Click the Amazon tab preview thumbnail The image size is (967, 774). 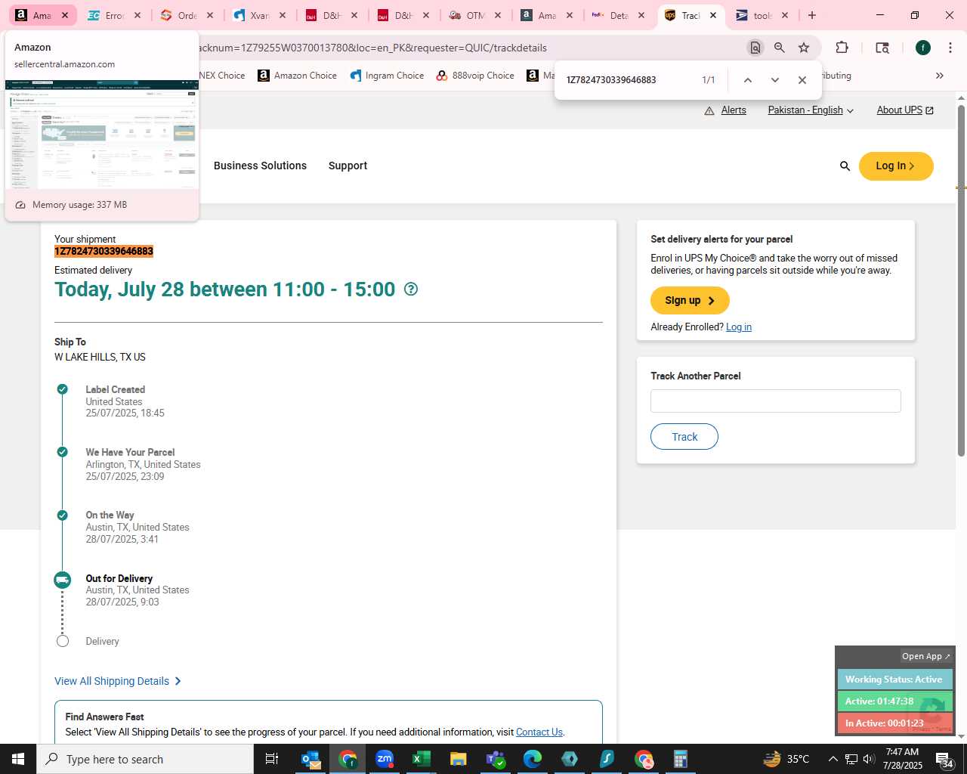tap(102, 134)
